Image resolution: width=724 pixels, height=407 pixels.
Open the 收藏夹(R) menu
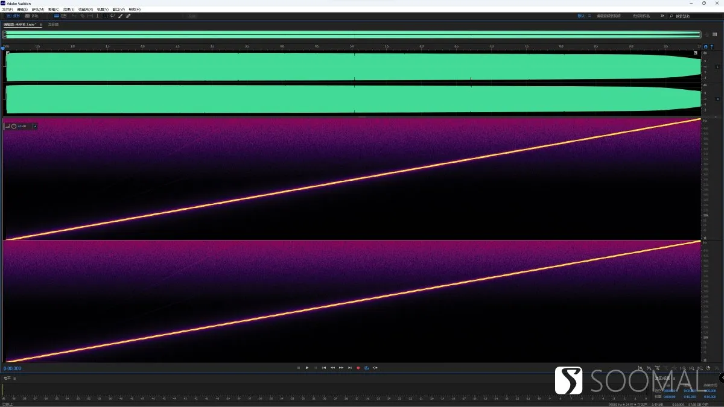(86, 9)
